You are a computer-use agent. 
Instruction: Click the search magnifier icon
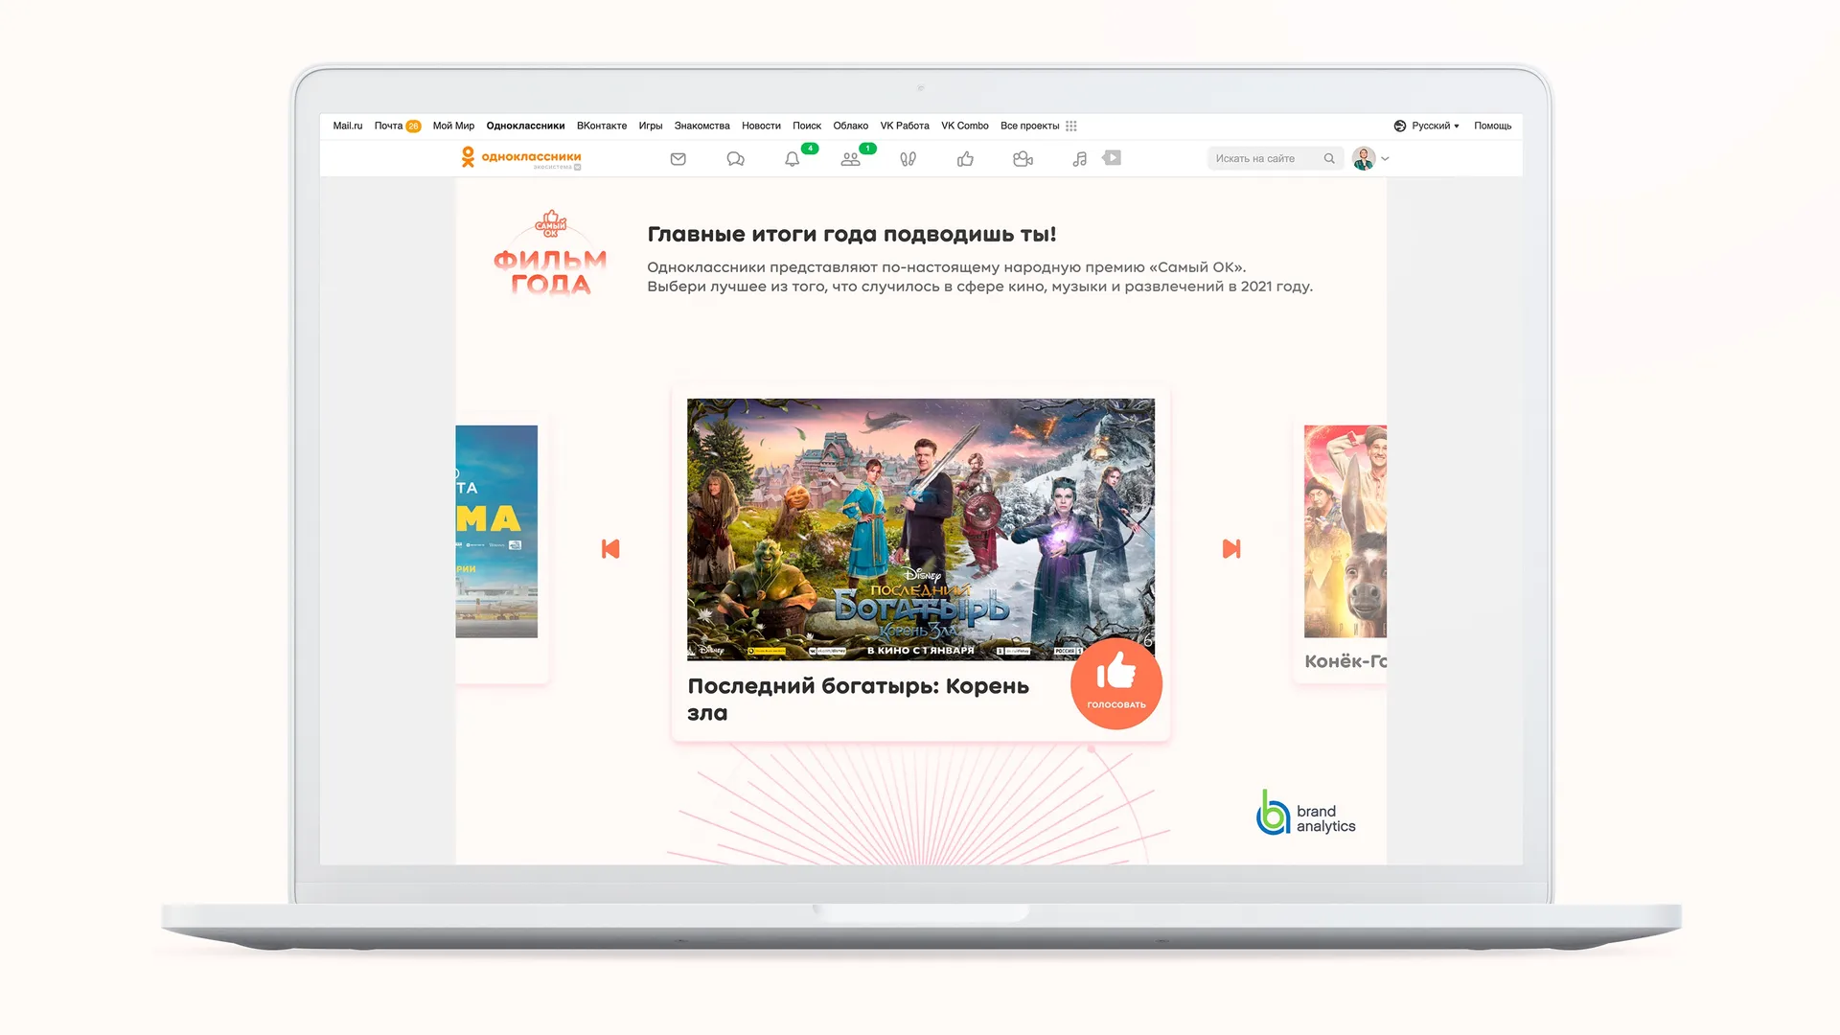[x=1329, y=159]
